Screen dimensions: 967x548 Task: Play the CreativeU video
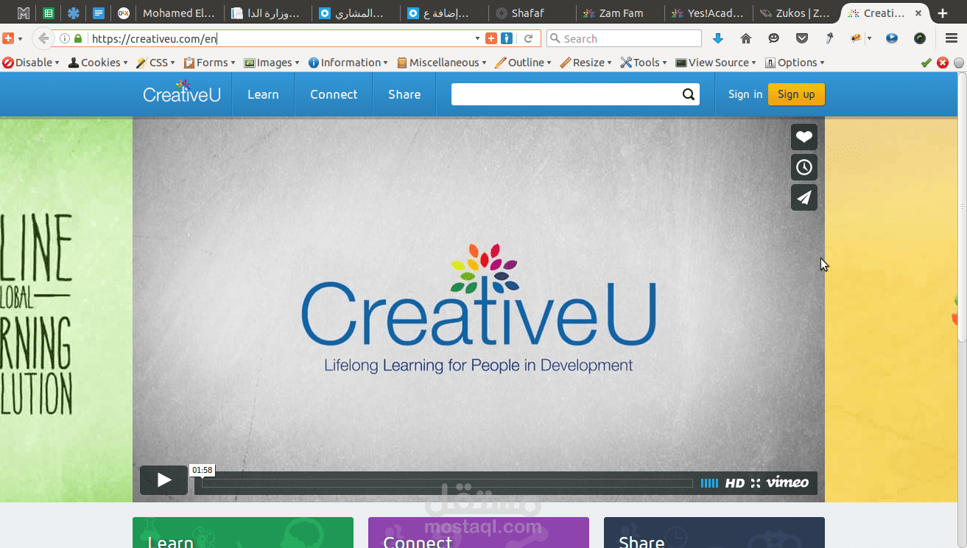point(163,479)
